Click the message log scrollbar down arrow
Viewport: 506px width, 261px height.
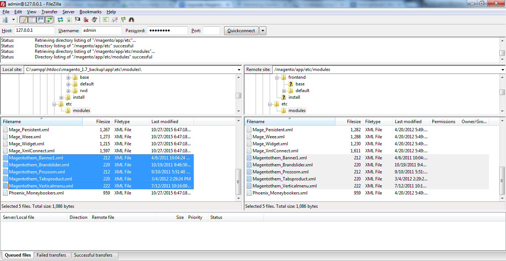502,59
